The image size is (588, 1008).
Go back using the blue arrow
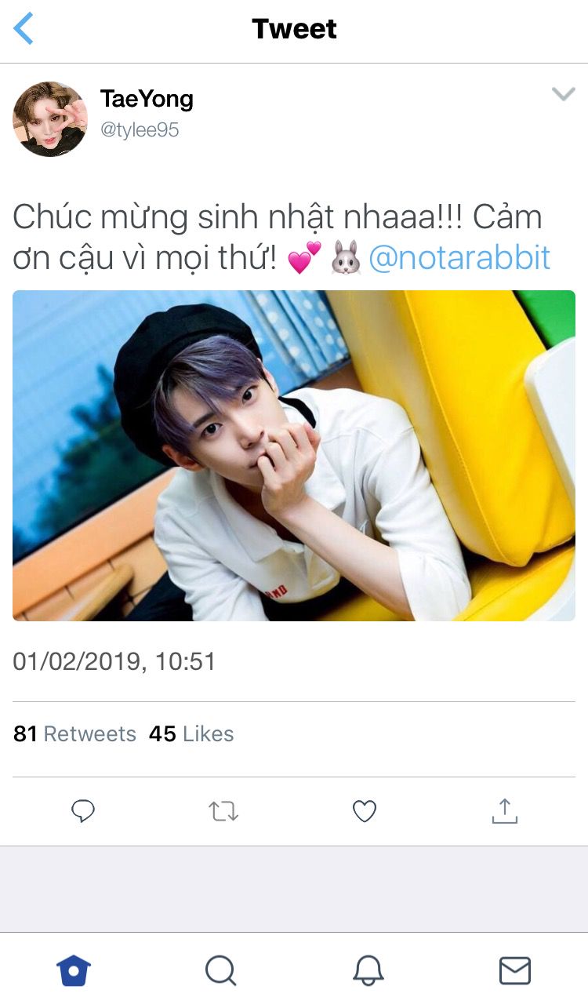(x=24, y=30)
